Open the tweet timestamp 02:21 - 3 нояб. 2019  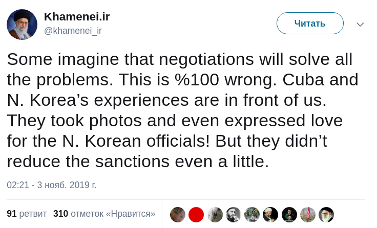click(x=52, y=185)
